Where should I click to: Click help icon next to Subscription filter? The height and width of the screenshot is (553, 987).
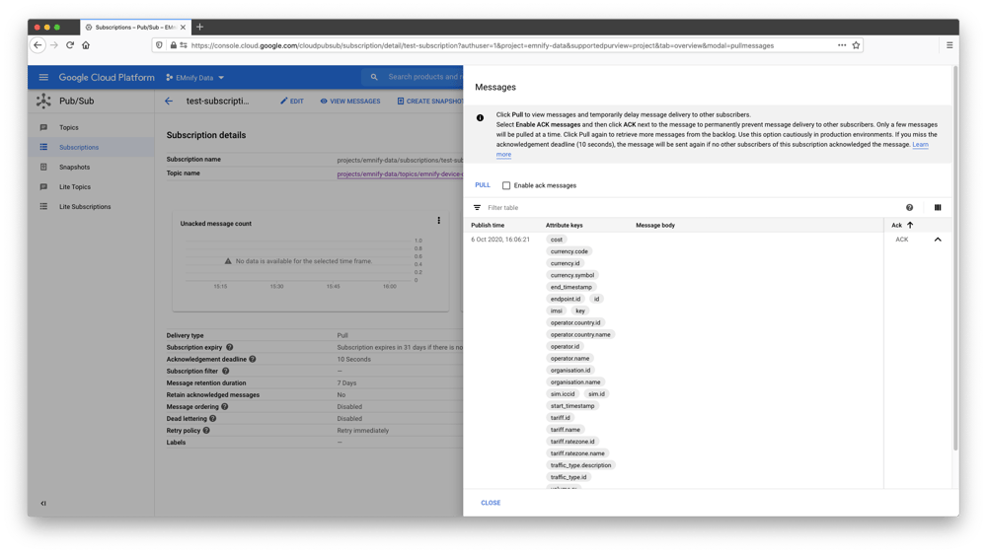click(225, 371)
